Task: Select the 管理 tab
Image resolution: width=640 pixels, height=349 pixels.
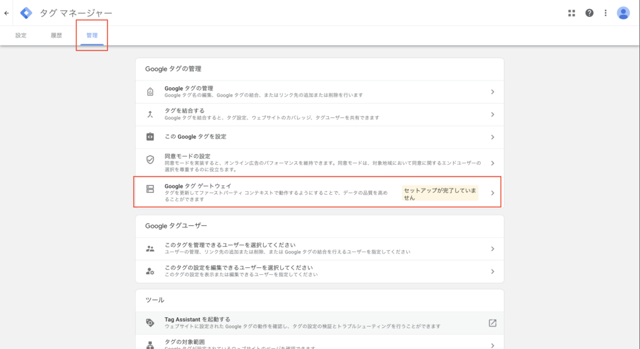Action: [x=92, y=36]
